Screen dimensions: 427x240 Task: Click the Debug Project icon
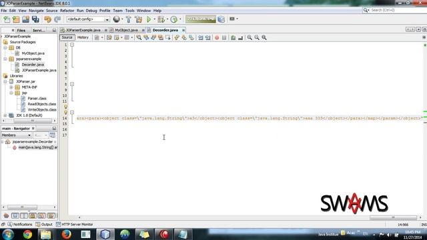tap(161, 19)
